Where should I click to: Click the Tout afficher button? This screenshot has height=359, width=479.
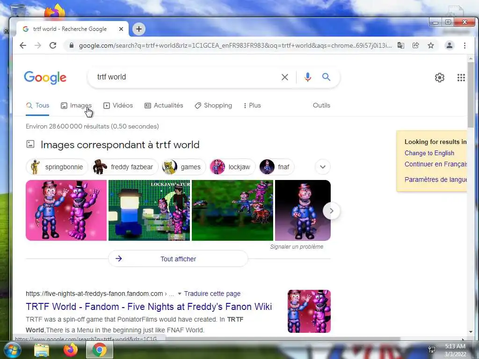[x=178, y=259]
